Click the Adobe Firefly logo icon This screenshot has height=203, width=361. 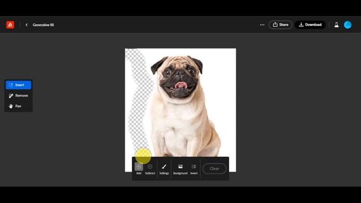tap(10, 25)
